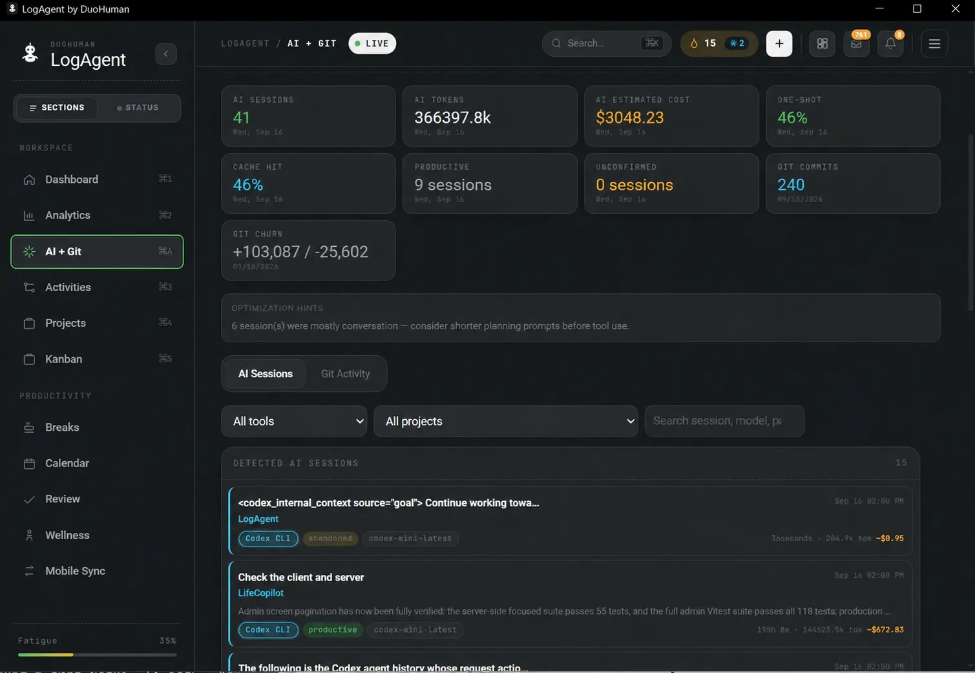975x673 pixels.
Task: Open the Analytics section
Action: tap(97, 215)
